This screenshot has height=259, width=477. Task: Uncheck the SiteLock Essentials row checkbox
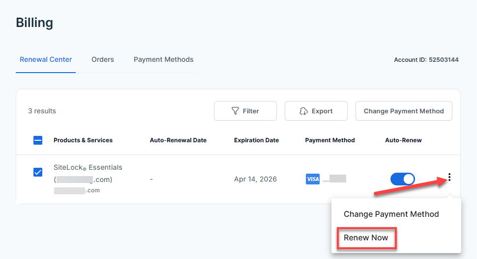point(38,172)
